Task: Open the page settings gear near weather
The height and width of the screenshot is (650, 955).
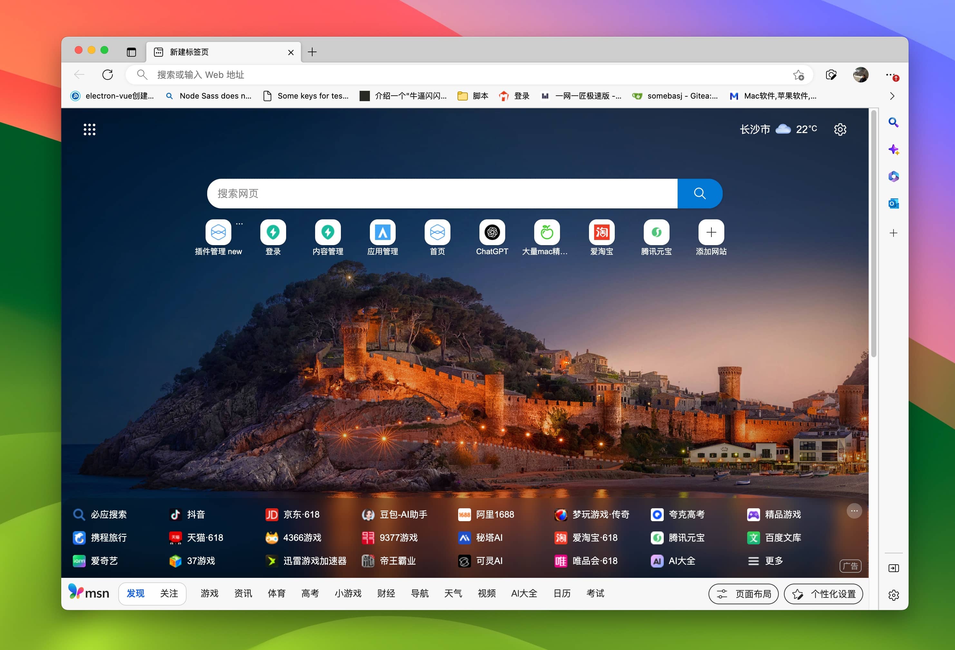Action: 840,129
